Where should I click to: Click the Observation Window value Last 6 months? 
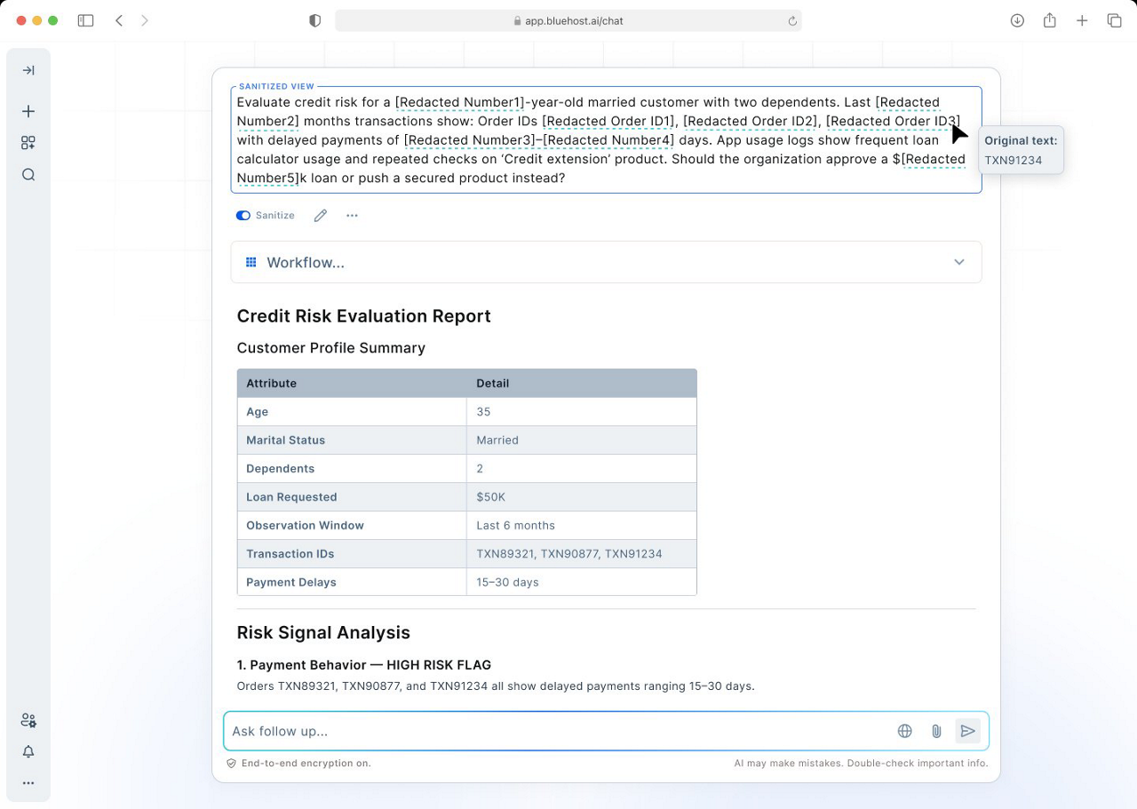point(515,525)
